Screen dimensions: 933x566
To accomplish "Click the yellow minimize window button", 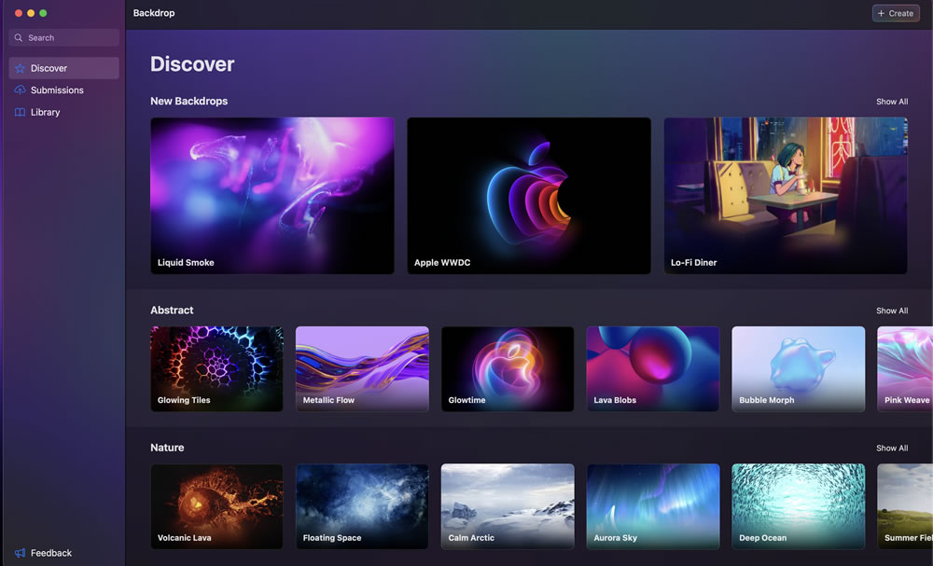I will (31, 13).
